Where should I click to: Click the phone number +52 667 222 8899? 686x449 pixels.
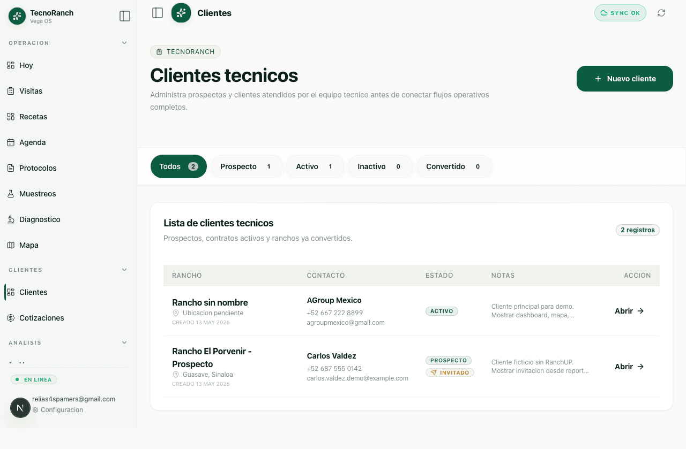(335, 313)
